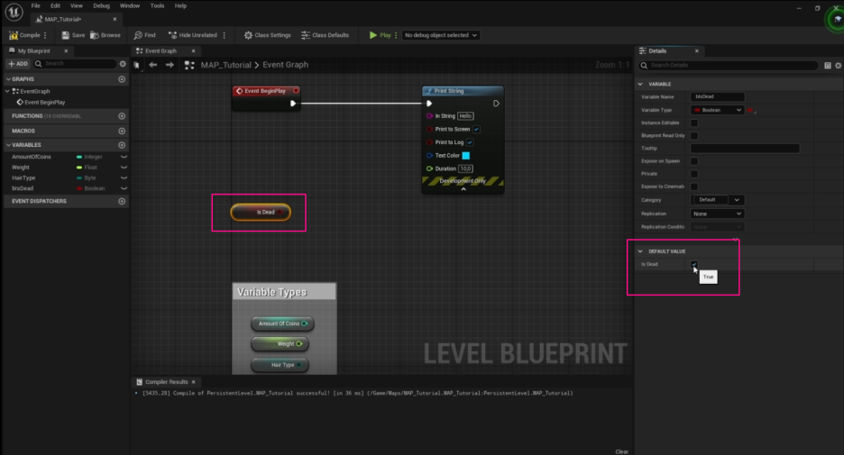Compile the blueprint
Screen dimensions: 844x455
point(24,35)
